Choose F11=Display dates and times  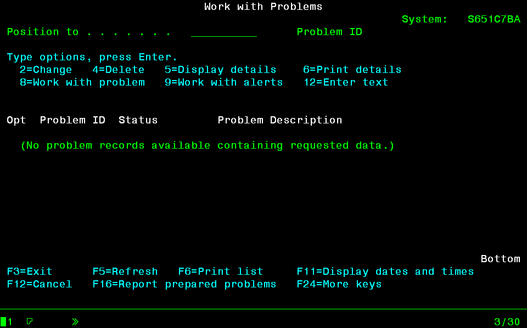pyautogui.click(x=385, y=272)
